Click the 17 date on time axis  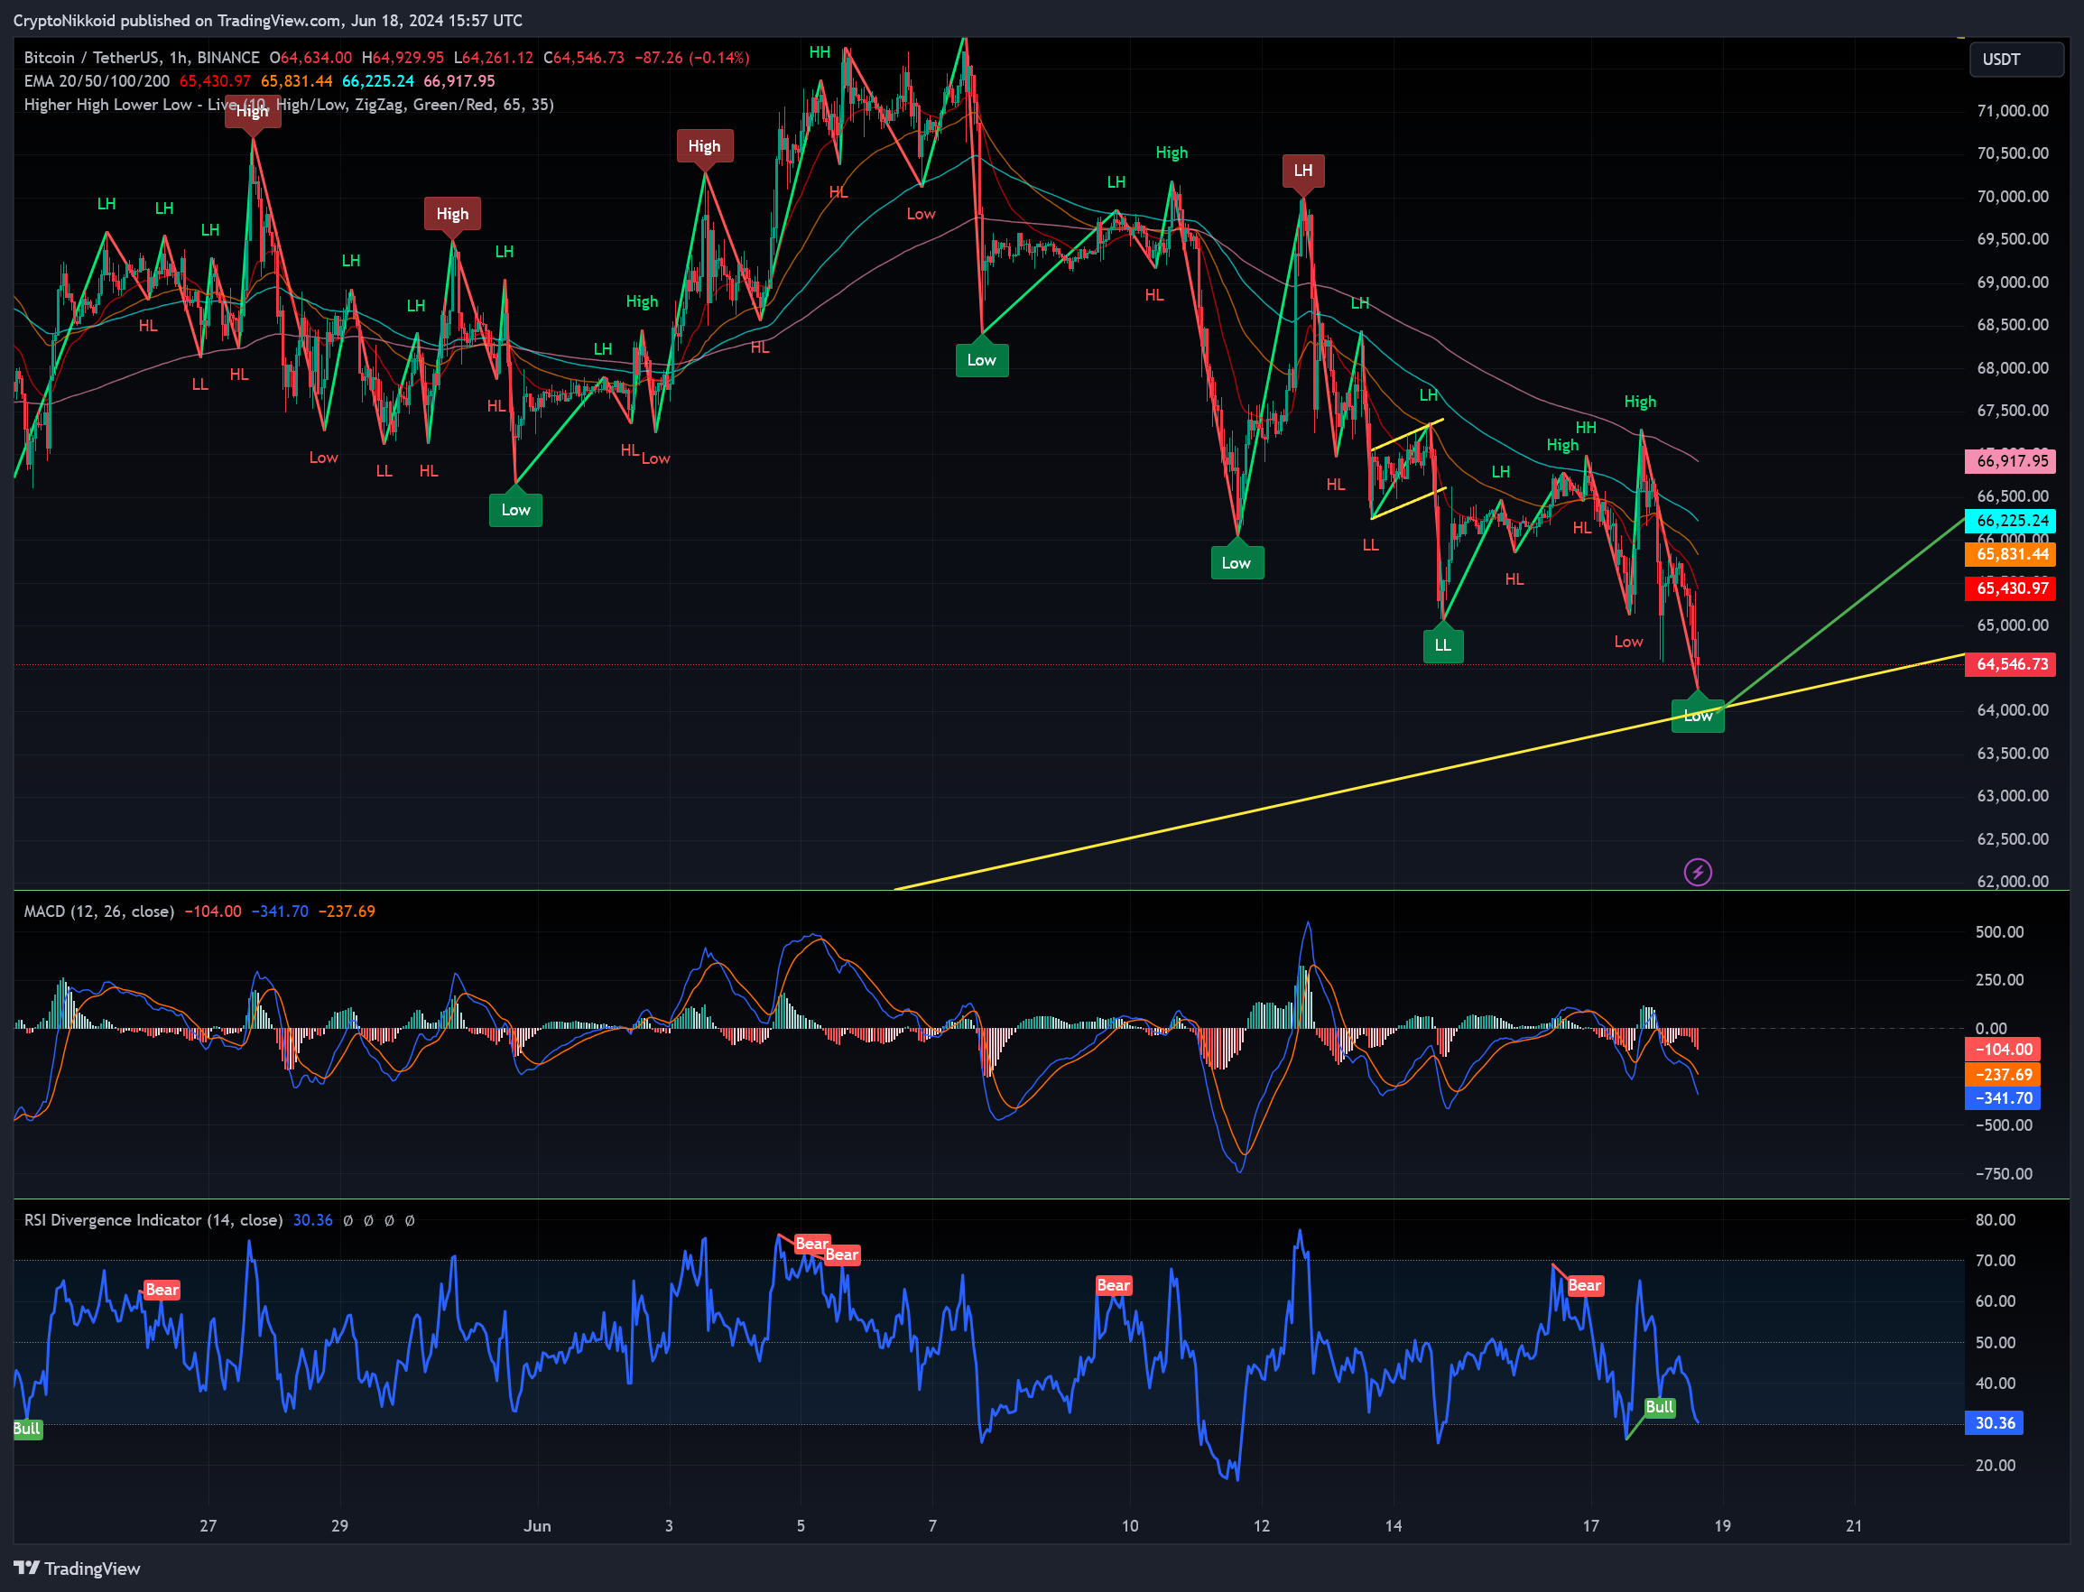[1590, 1525]
